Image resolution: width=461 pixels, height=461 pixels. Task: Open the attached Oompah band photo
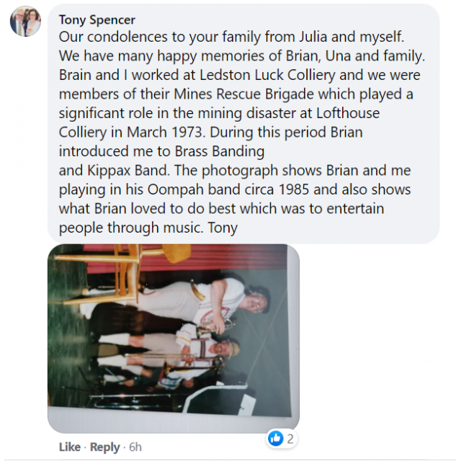pos(174,339)
